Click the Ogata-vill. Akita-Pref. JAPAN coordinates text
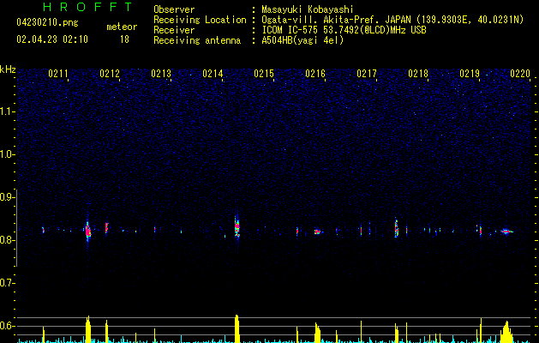 (392, 20)
